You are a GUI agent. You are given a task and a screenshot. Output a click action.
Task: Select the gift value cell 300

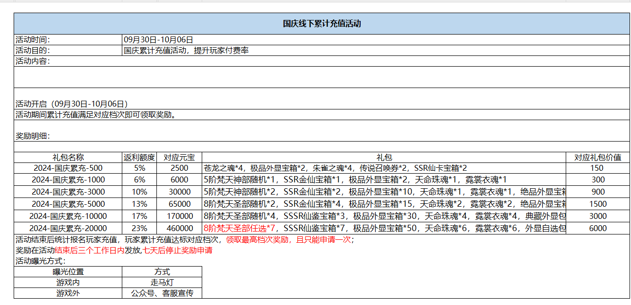pos(598,180)
